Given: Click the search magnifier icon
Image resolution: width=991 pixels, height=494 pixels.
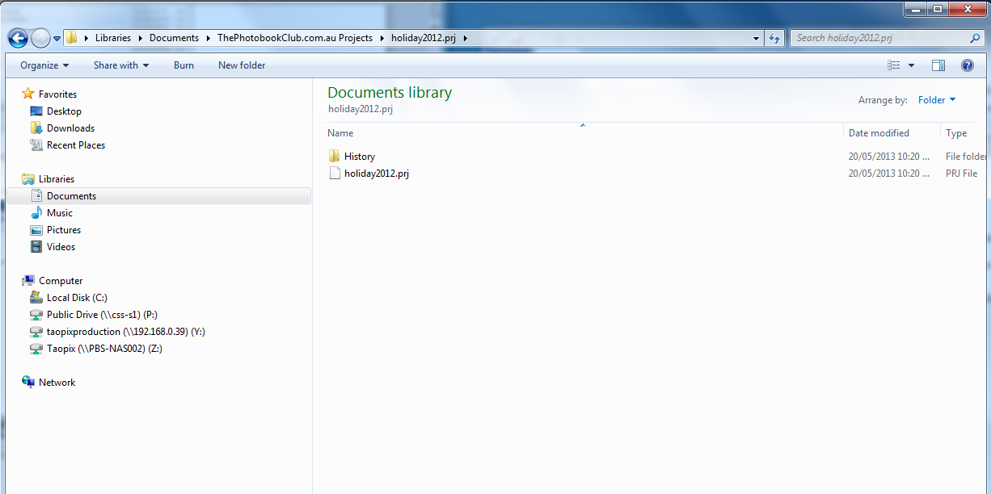Looking at the screenshot, I should tap(975, 38).
